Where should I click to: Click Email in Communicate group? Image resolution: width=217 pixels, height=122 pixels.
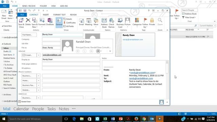(x=81, y=22)
